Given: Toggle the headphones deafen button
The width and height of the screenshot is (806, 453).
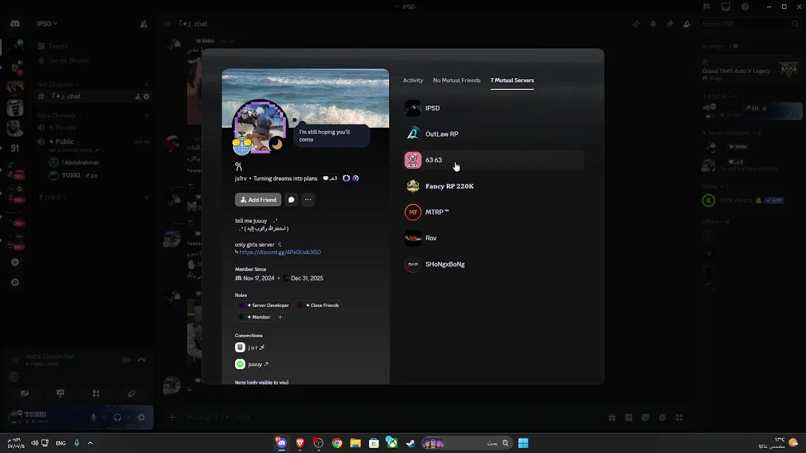Looking at the screenshot, I should (117, 417).
